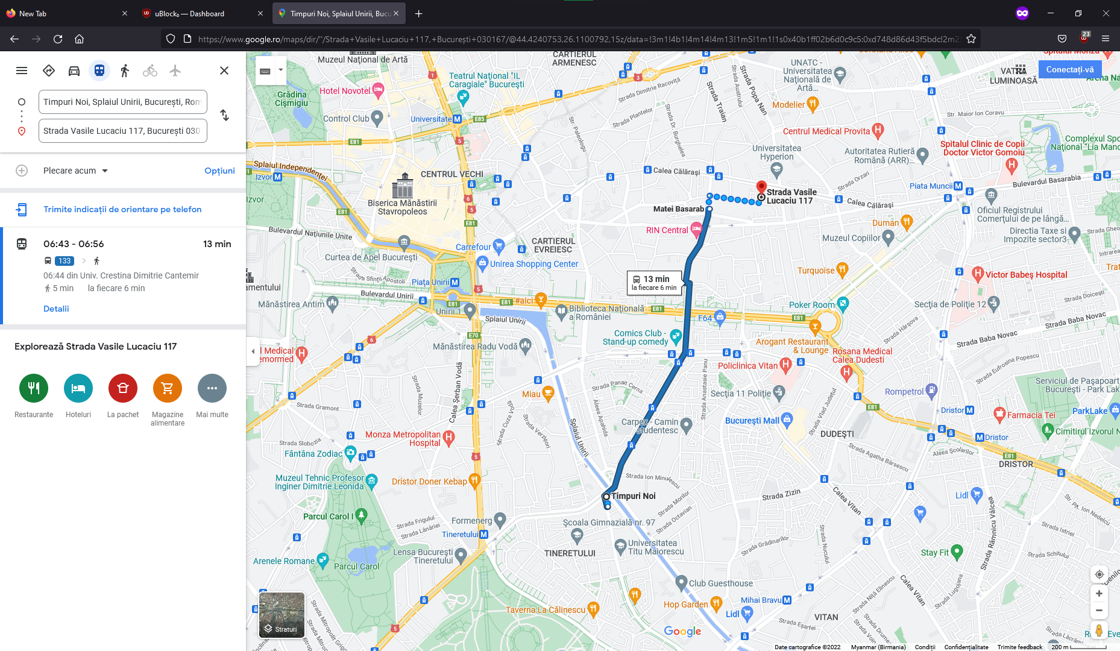This screenshot has height=651, width=1120.
Task: Click the destination address input field
Action: click(x=123, y=131)
